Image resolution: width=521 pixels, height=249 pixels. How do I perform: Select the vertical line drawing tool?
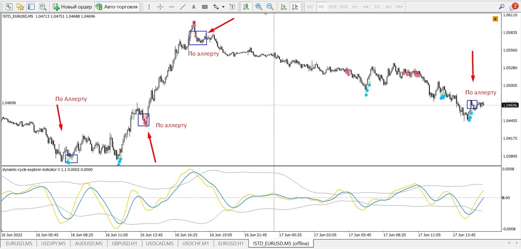pyautogui.click(x=149, y=7)
